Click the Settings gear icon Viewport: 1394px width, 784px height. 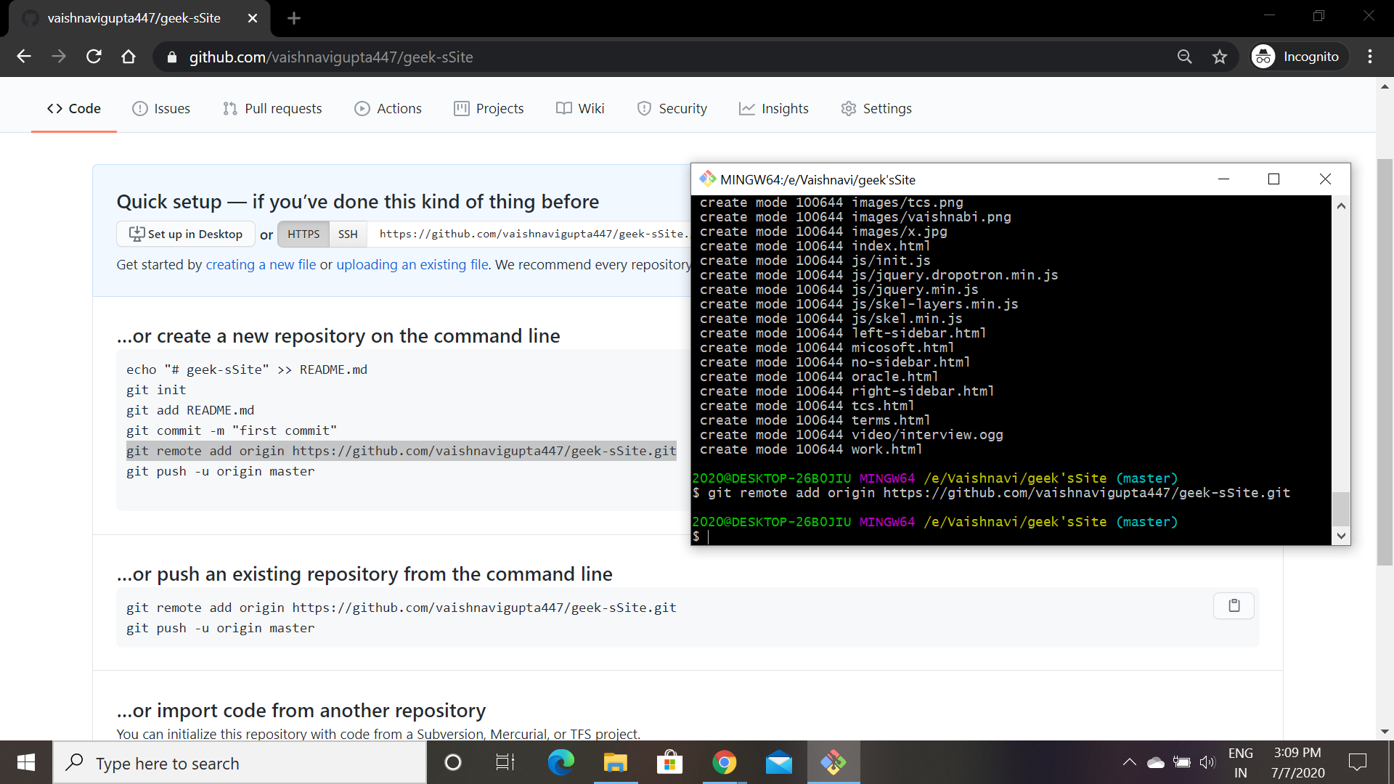pyautogui.click(x=847, y=108)
